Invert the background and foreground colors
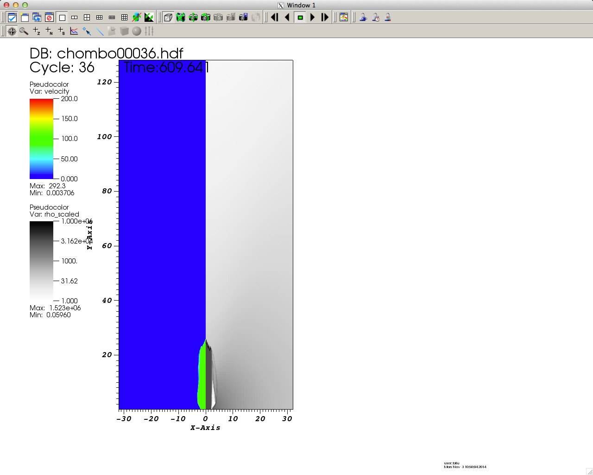This screenshot has height=475, width=593. (149, 18)
